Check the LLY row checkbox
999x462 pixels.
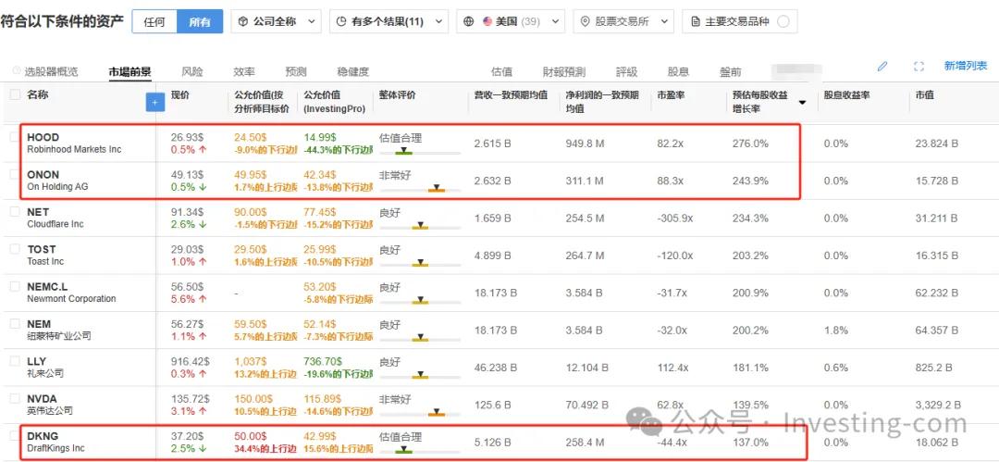(x=15, y=361)
